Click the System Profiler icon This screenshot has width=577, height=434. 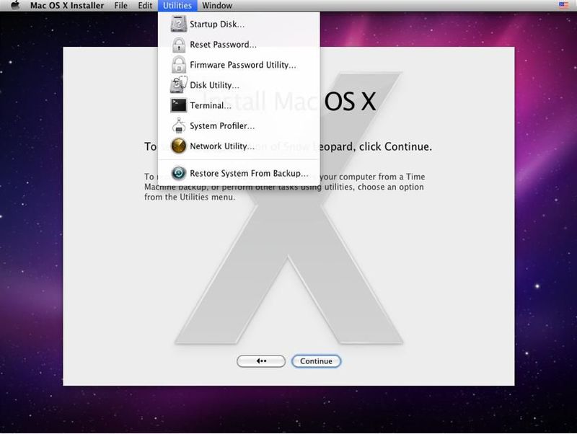pos(178,126)
